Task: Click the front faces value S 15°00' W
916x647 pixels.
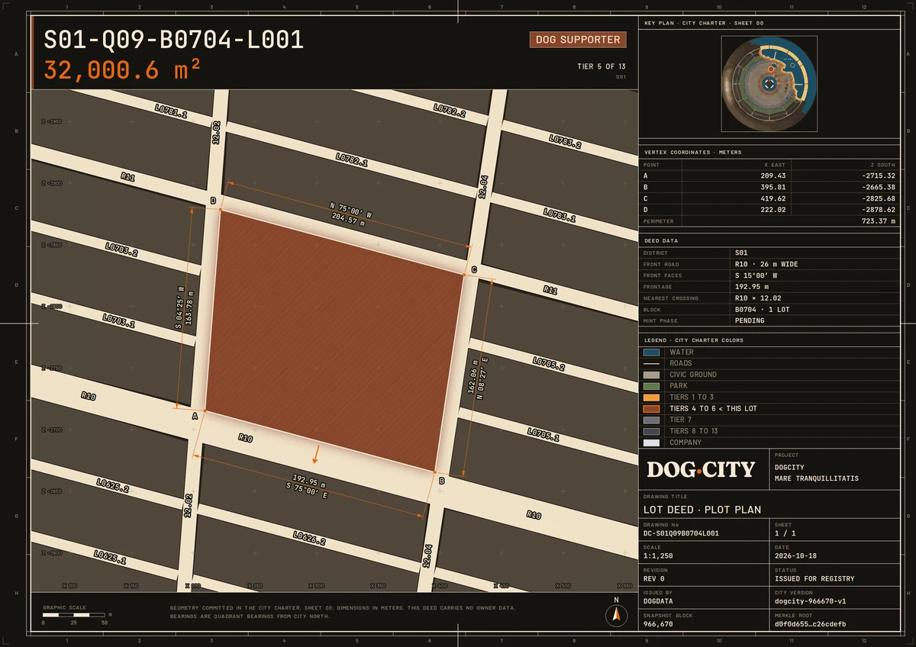Action: click(756, 275)
